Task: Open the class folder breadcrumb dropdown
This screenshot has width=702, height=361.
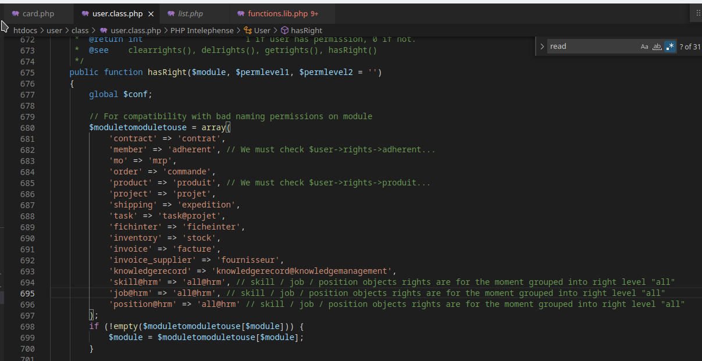Action: pos(80,30)
